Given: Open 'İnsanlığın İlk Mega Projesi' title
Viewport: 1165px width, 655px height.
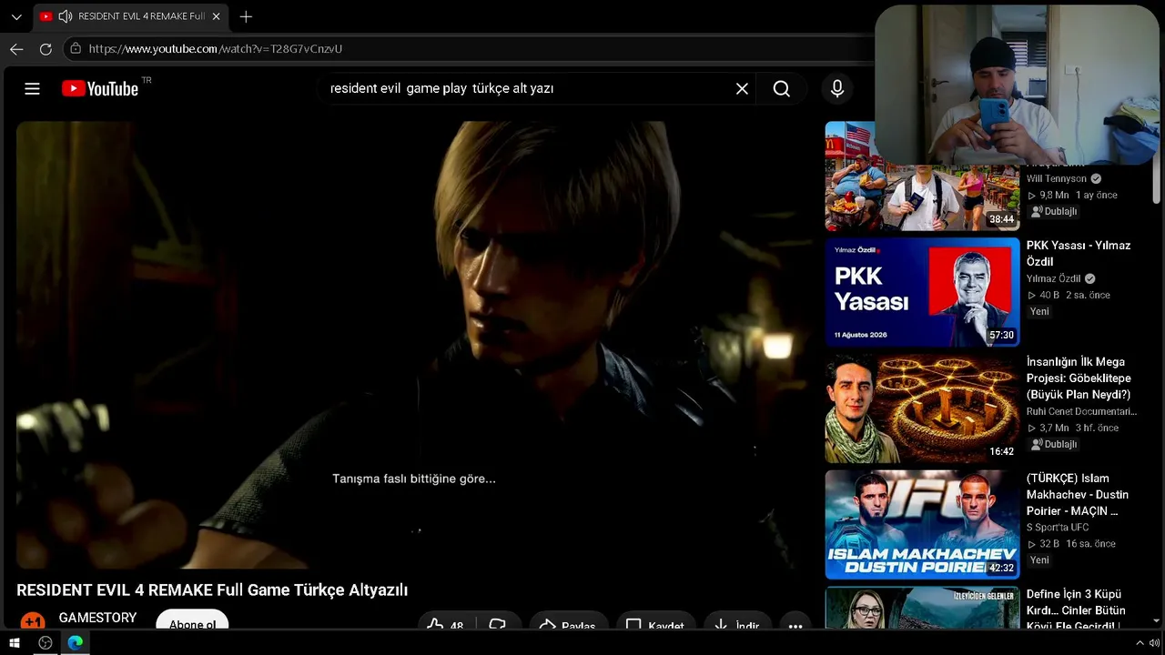Looking at the screenshot, I should tap(1079, 378).
